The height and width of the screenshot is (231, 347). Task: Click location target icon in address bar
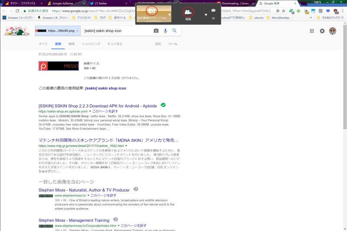[x=278, y=10]
